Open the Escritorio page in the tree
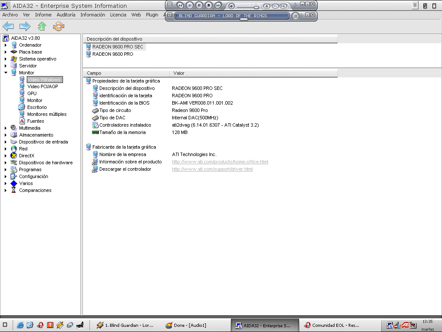 click(x=37, y=107)
